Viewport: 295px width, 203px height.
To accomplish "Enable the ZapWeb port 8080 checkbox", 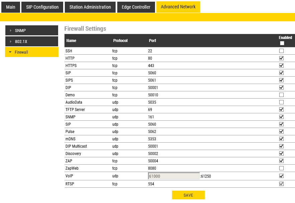I will tap(281, 168).
